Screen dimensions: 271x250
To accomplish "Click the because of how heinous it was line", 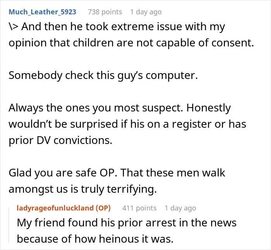I will click(95, 239).
